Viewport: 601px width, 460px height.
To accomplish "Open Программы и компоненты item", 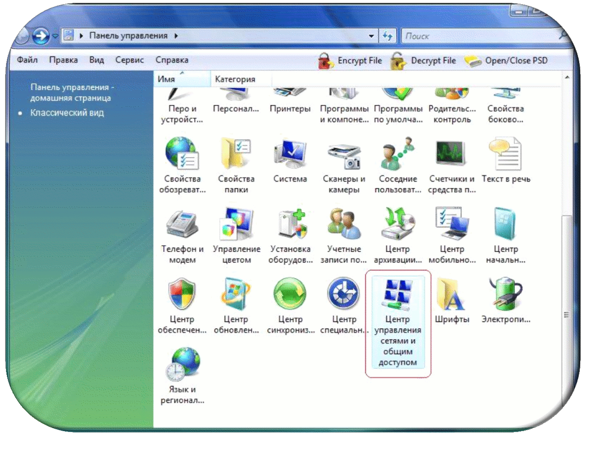I will 344,105.
